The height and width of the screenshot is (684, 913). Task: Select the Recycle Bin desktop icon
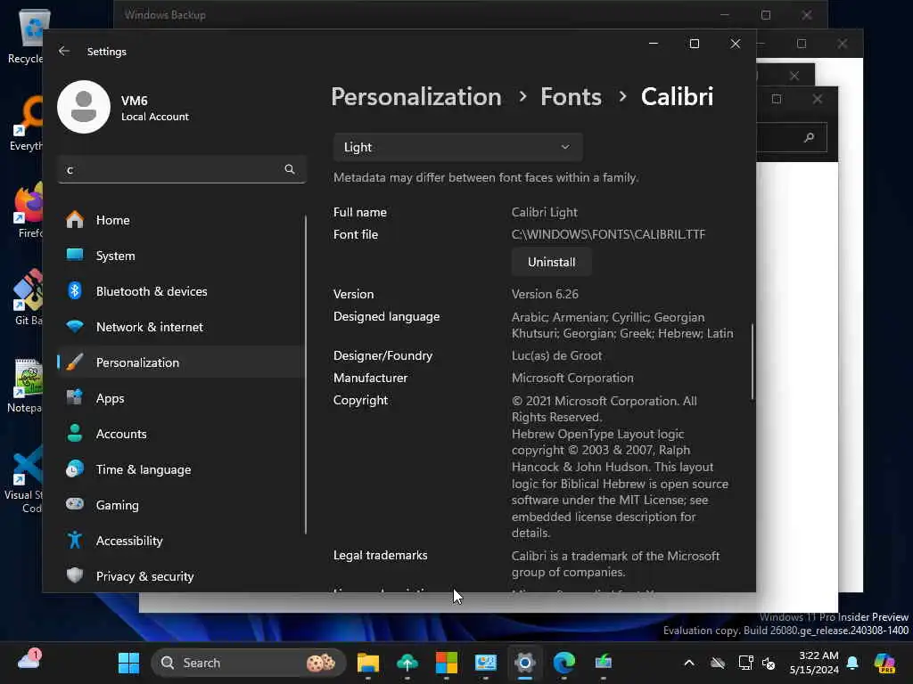coord(26,37)
